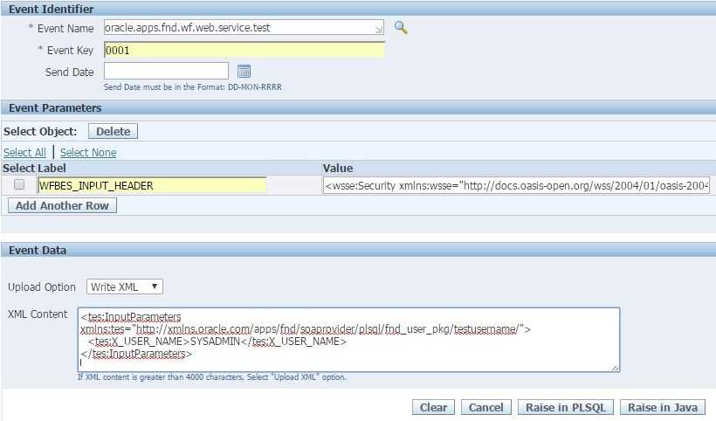This screenshot has height=421, width=716.
Task: Click the Clear button
Action: (433, 407)
